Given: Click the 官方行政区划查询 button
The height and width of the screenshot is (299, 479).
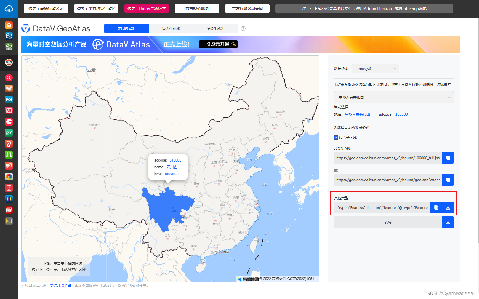Looking at the screenshot, I should point(247,9).
